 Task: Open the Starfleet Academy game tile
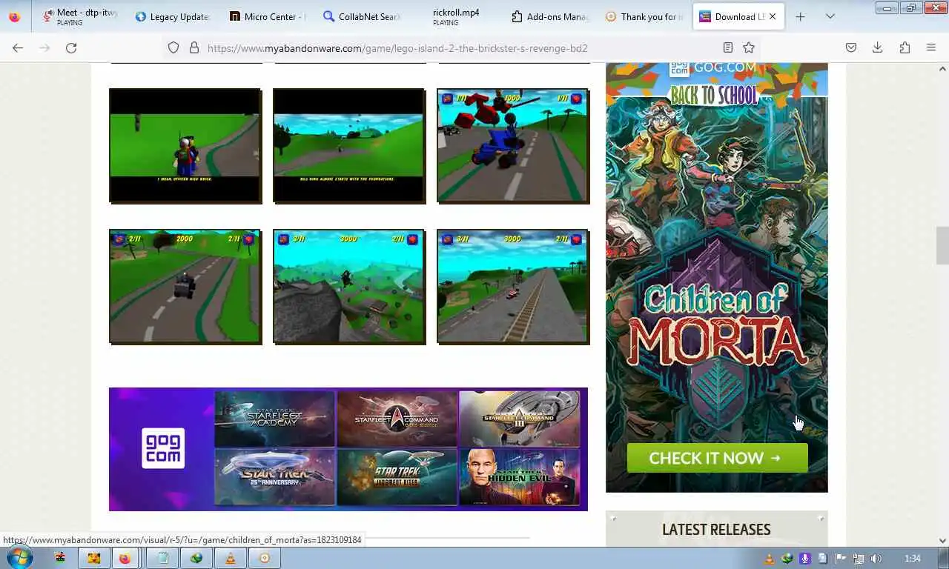[x=274, y=419]
